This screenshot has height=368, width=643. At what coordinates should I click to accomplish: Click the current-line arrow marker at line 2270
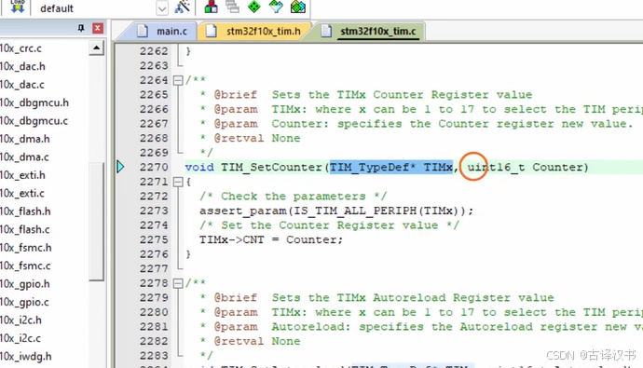120,167
